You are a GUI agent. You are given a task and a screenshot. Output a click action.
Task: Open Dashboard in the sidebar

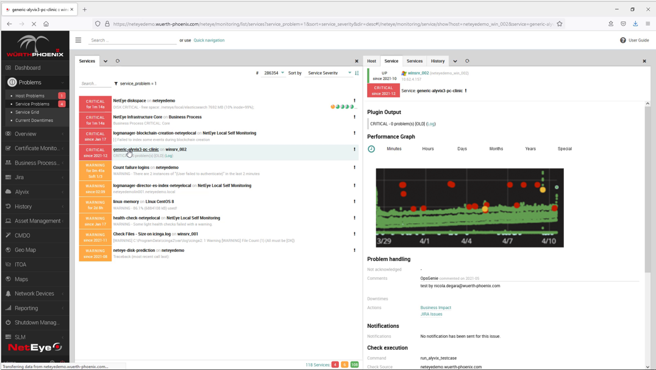pyautogui.click(x=27, y=68)
